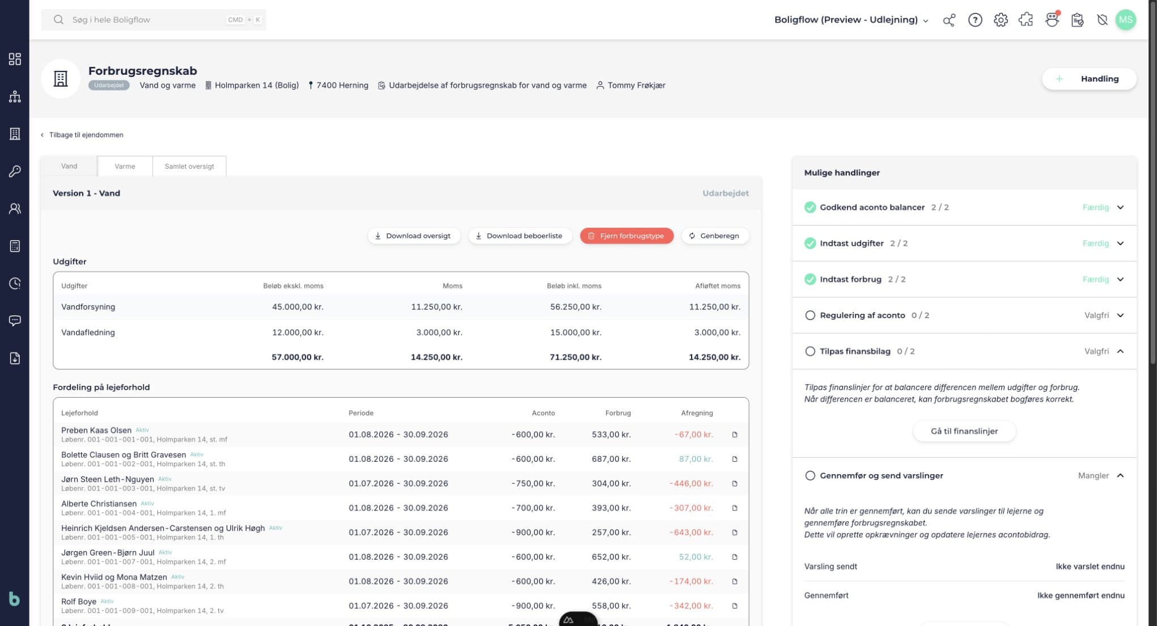Click the share icon in top bar
Viewport: 1157px width, 626px height.
[x=949, y=20]
